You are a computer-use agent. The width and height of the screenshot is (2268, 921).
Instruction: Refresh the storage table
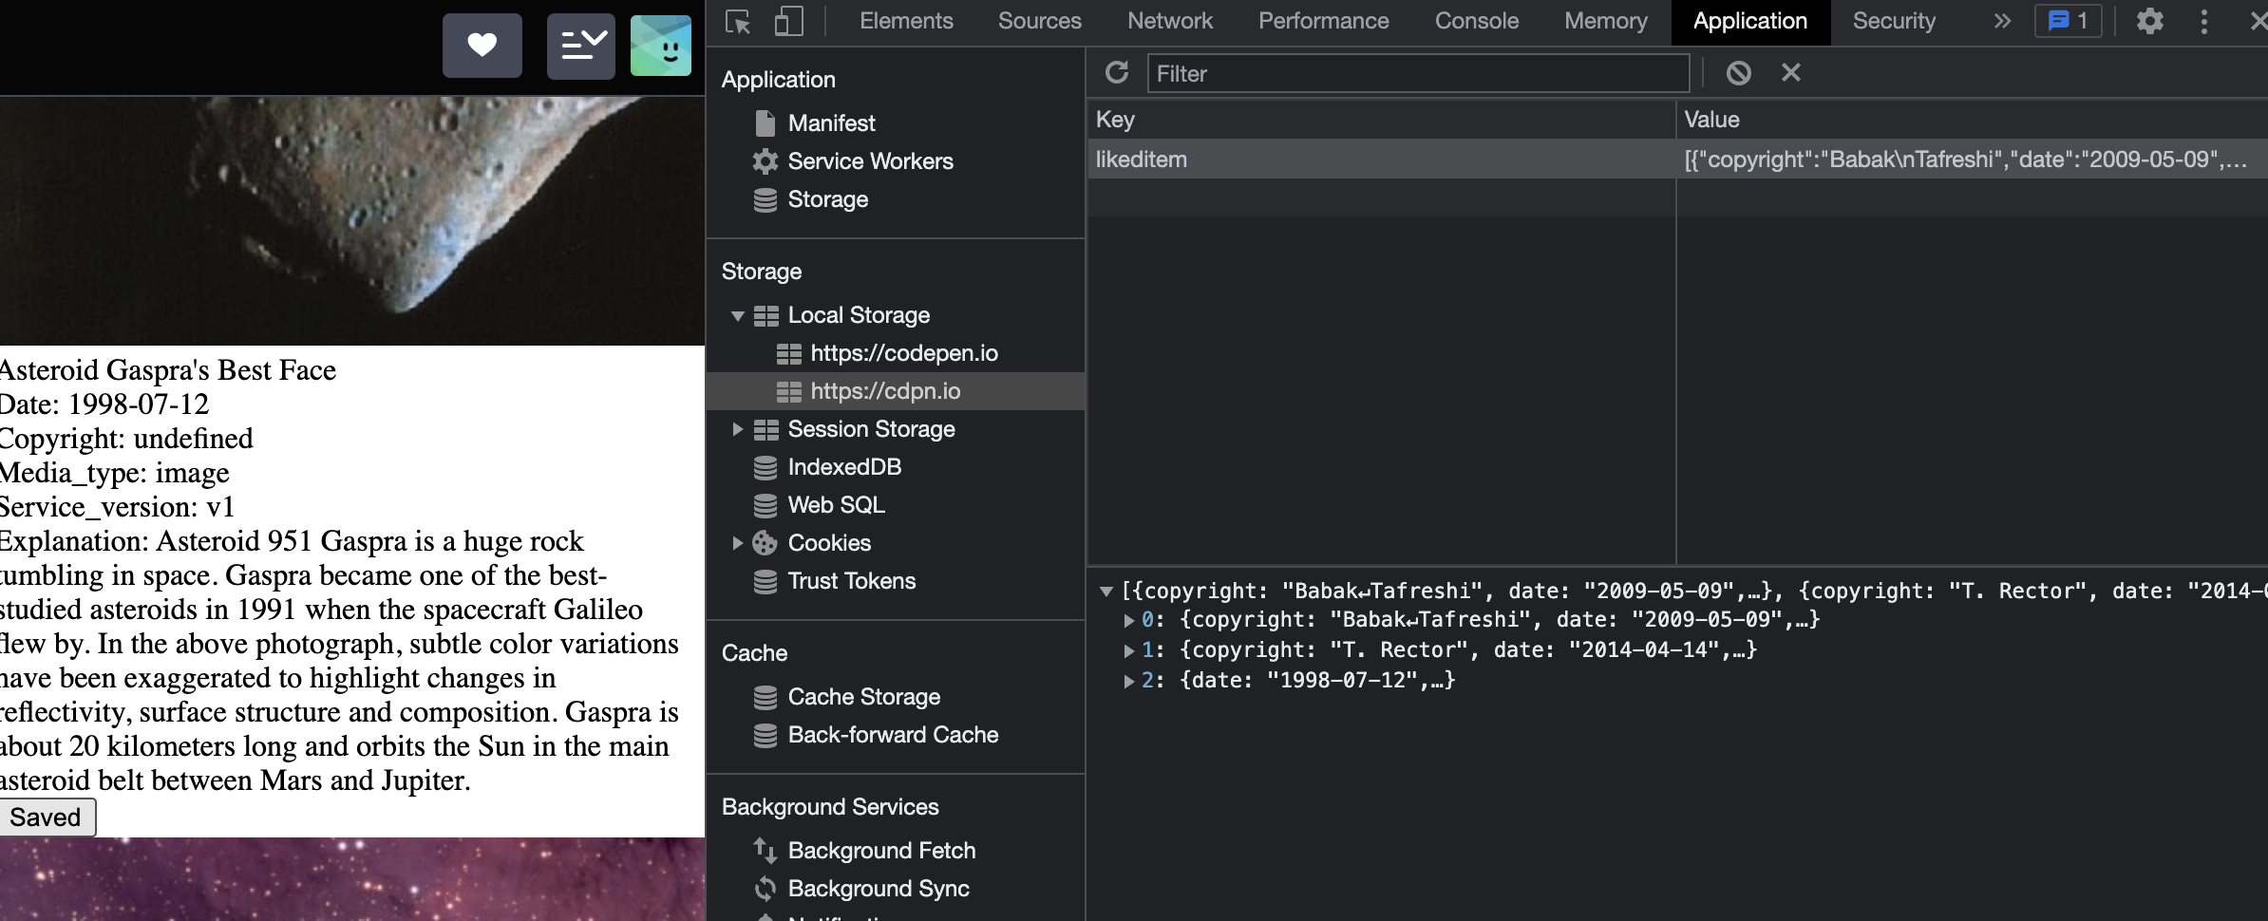click(x=1117, y=72)
